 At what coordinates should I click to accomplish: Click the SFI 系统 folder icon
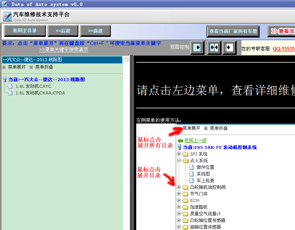click(185, 154)
